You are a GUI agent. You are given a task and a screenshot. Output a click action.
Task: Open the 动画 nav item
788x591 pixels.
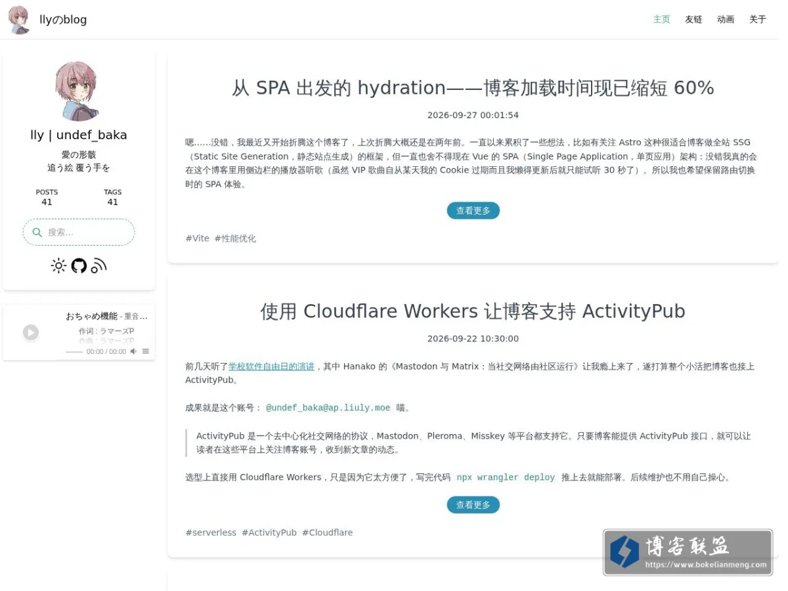tap(726, 20)
